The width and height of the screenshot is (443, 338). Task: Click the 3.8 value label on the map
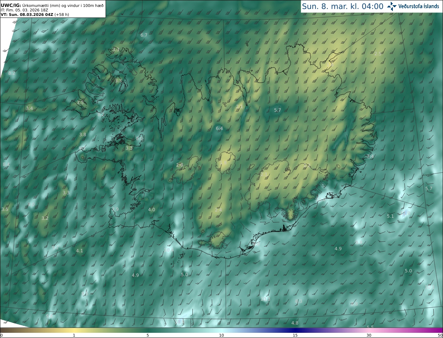pyautogui.click(x=83, y=135)
